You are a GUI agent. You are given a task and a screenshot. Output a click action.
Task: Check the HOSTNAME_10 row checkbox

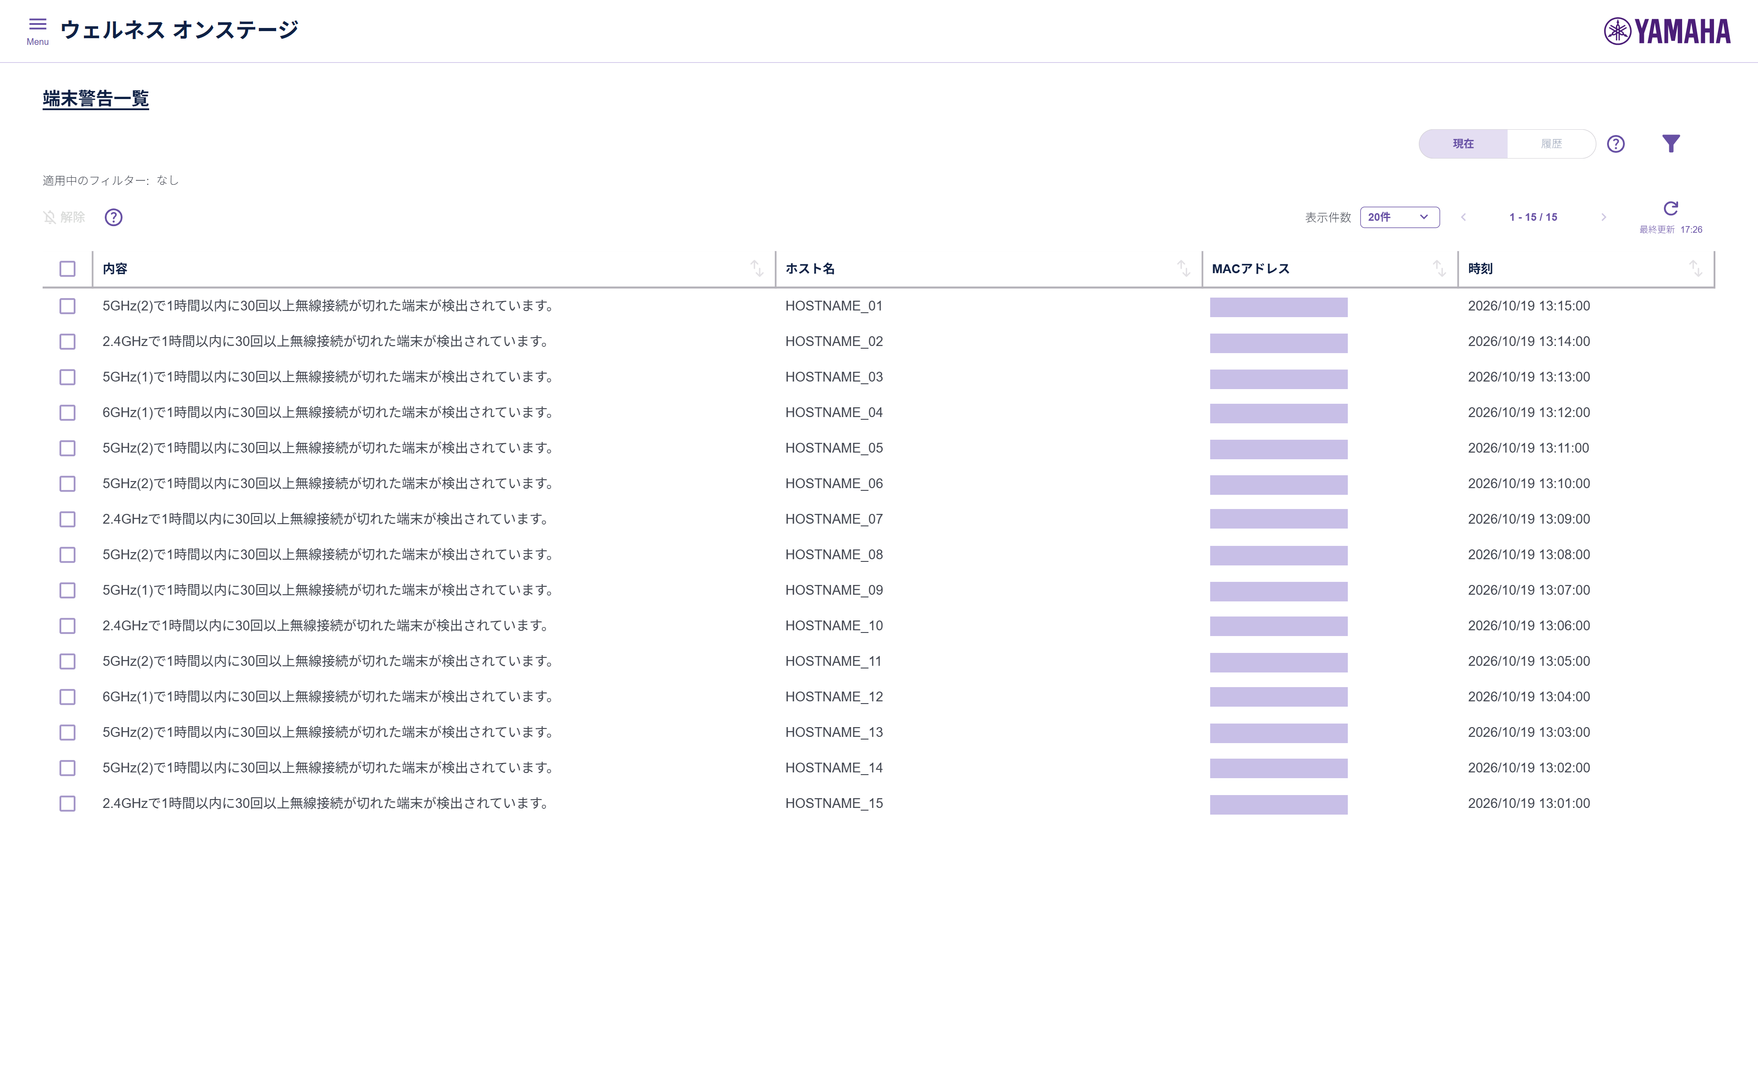coord(68,626)
